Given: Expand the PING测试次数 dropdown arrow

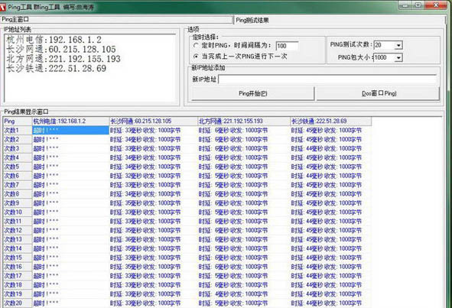Looking at the screenshot, I should [398, 45].
